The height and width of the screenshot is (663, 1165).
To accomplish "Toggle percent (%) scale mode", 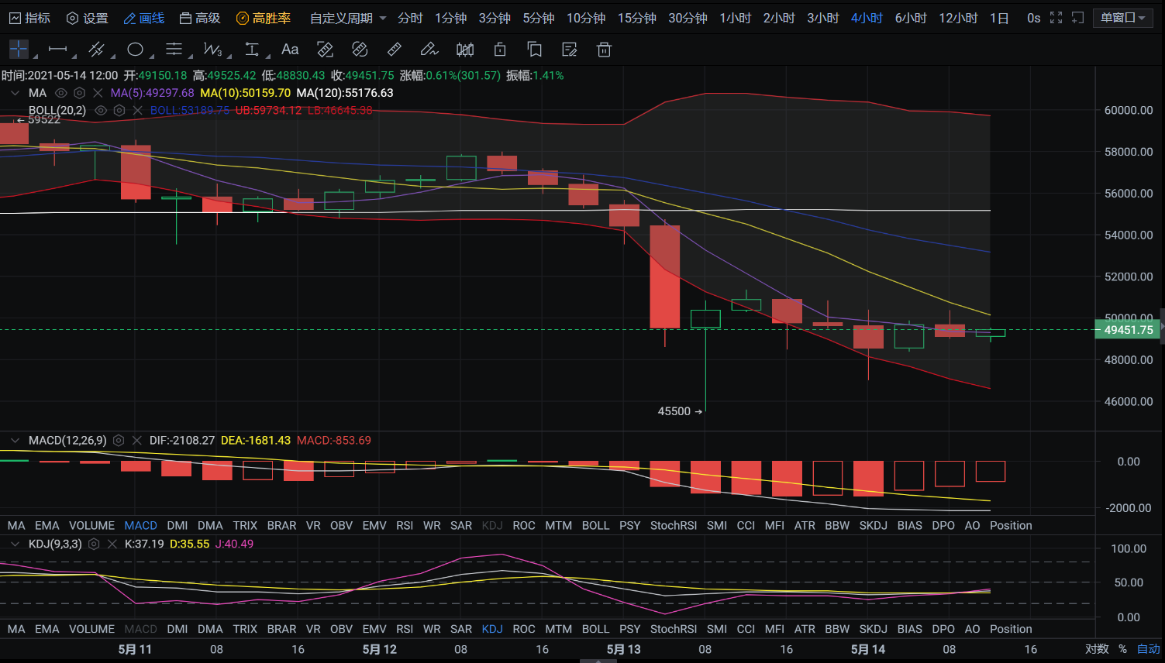I will [1122, 649].
